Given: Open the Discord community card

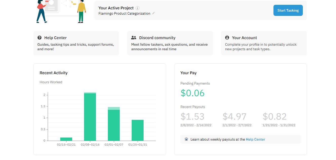Looking at the screenshot, I should click(x=170, y=43).
